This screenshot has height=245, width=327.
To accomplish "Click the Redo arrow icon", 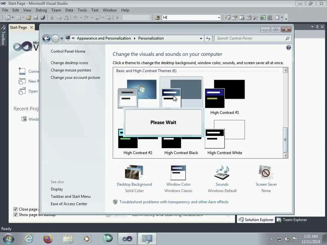I will pyautogui.click(x=86, y=18).
